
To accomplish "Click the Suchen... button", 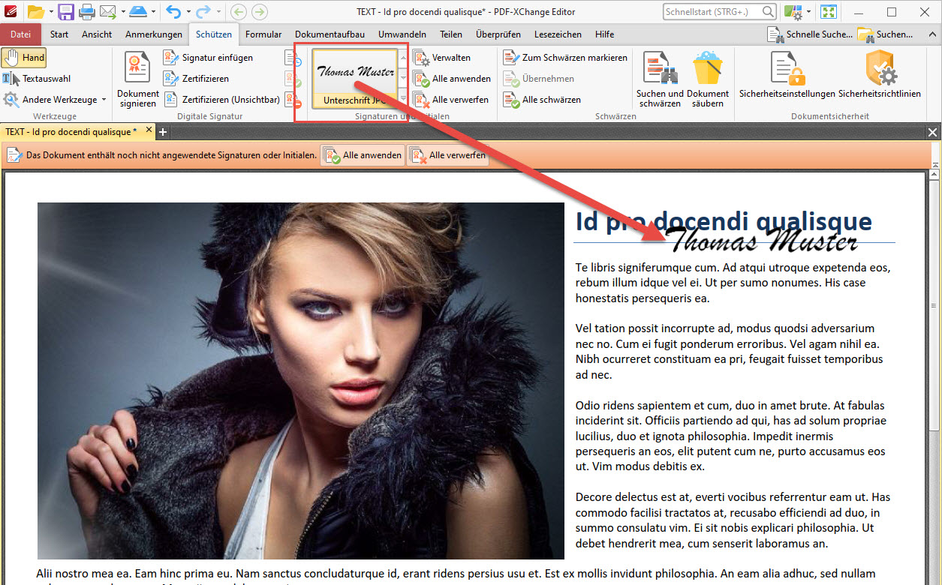I will [886, 34].
